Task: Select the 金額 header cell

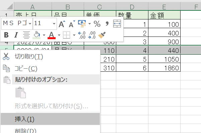Action: [x=164, y=15]
